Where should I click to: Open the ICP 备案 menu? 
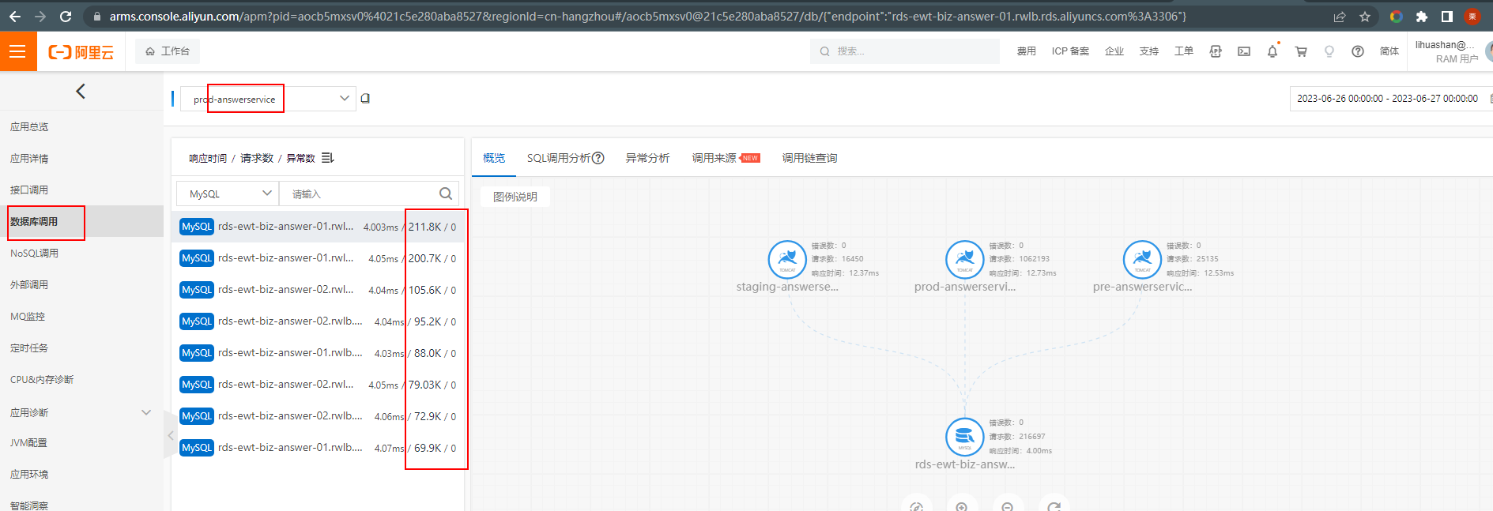1070,51
